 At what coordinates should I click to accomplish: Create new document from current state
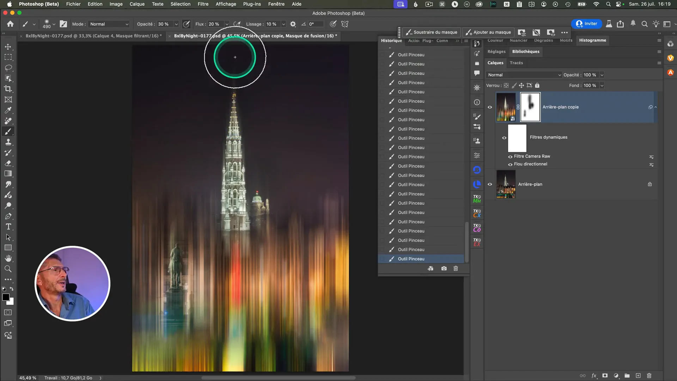pyautogui.click(x=431, y=268)
